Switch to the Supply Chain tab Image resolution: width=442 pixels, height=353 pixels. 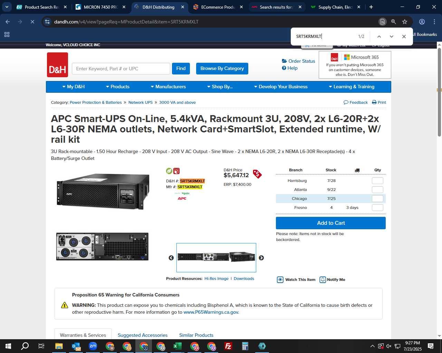(335, 7)
